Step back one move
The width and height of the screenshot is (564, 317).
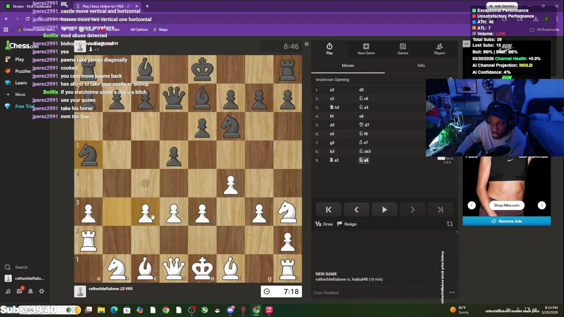[x=356, y=210]
